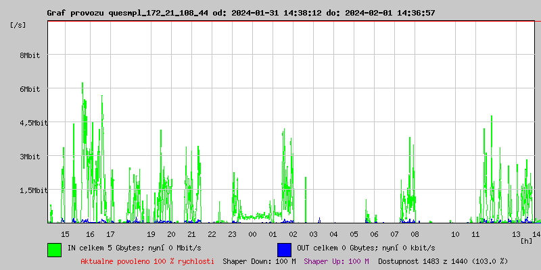
Task: Click the graph title starting 'Graf provozu'
Action: (x=241, y=13)
